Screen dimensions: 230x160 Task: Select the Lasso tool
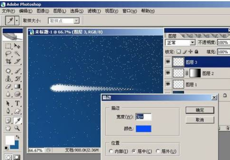coord(8,53)
